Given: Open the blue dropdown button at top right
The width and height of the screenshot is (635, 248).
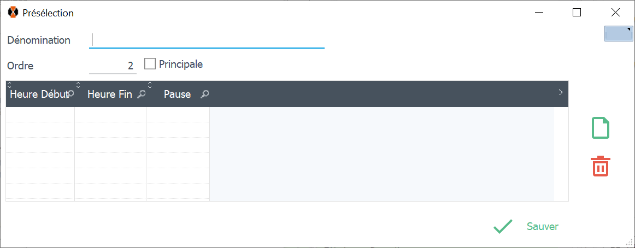Looking at the screenshot, I should coord(619,33).
